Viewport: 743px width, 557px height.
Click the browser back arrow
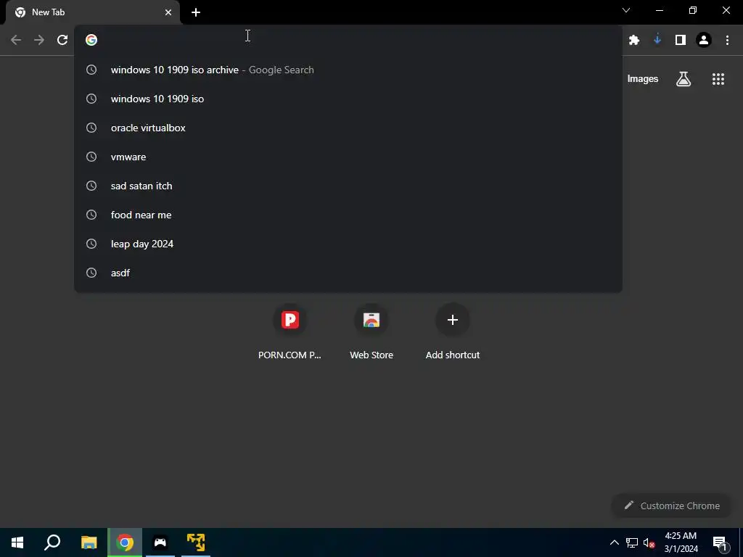pos(16,40)
